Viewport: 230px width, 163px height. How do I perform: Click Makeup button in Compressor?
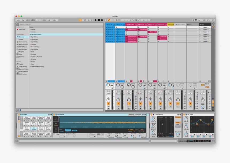pos(178,117)
